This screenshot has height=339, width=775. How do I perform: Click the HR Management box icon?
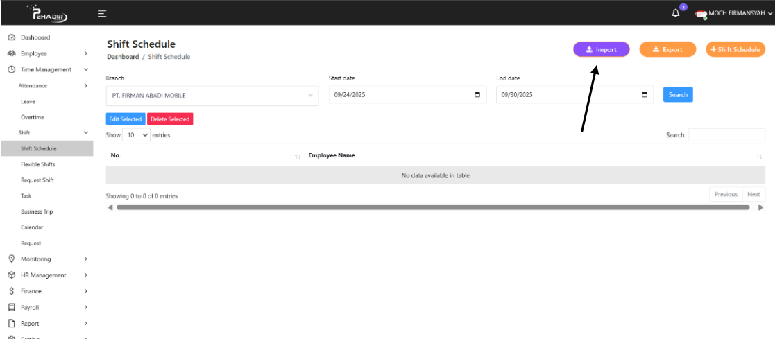pyautogui.click(x=11, y=275)
